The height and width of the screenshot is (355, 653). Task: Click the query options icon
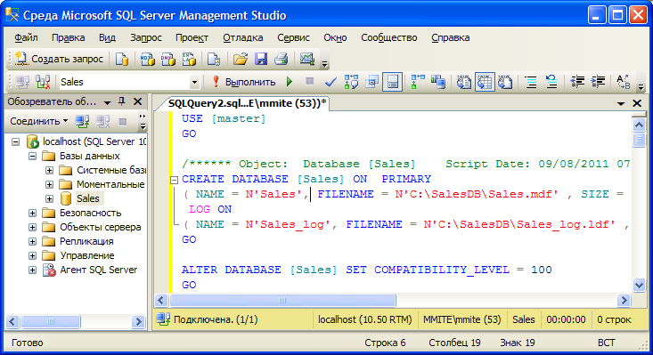click(371, 82)
